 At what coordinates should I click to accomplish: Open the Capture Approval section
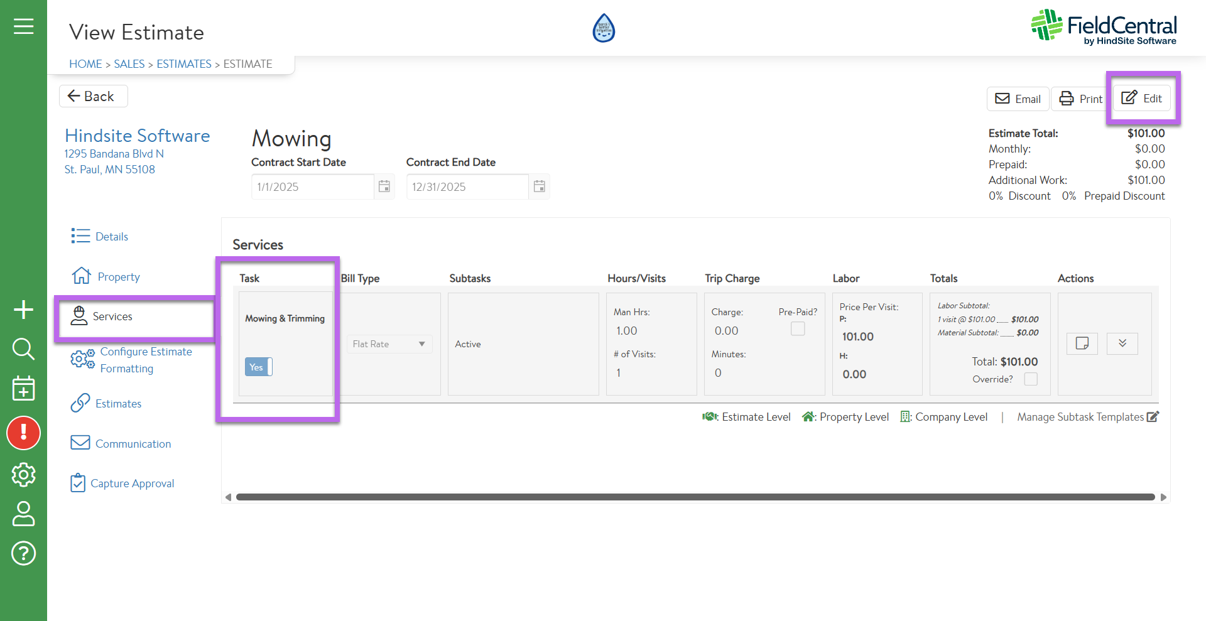(x=132, y=483)
